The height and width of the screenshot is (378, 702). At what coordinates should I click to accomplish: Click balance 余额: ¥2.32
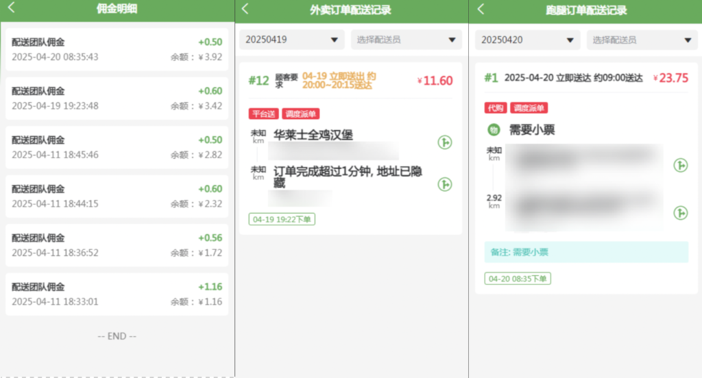[196, 204]
